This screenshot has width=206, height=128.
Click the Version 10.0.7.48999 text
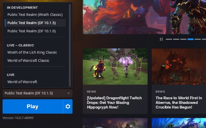pyautogui.click(x=18, y=118)
